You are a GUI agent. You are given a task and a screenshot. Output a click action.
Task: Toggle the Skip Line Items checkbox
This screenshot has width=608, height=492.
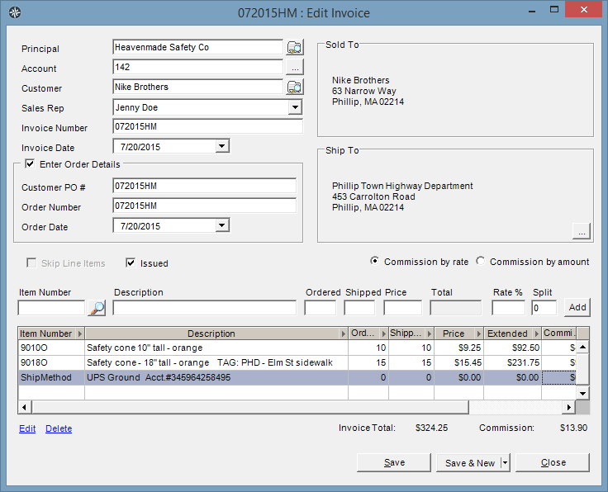point(31,263)
